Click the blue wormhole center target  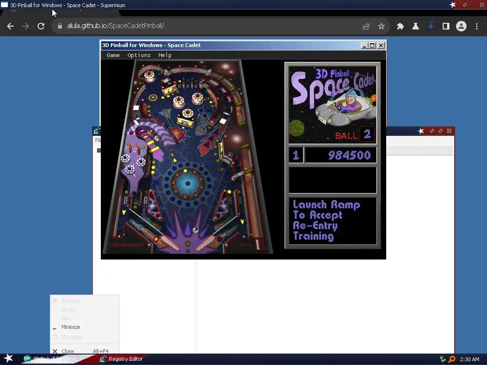coord(187,183)
